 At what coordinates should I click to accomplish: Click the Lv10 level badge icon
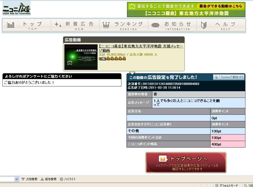tap(102, 59)
